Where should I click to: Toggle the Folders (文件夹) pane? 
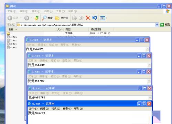click(62, 18)
